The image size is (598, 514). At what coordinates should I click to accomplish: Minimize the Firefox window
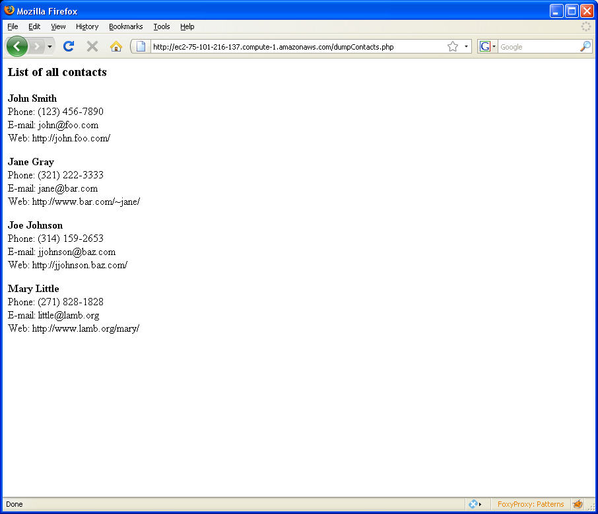tap(556, 11)
